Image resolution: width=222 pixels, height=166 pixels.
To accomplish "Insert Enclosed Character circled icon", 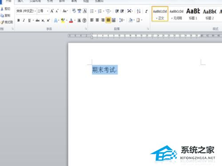I will pyautogui.click(x=84, y=20).
